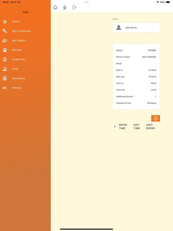Tap the three-dot multitasking indicator at top

(86, 2)
